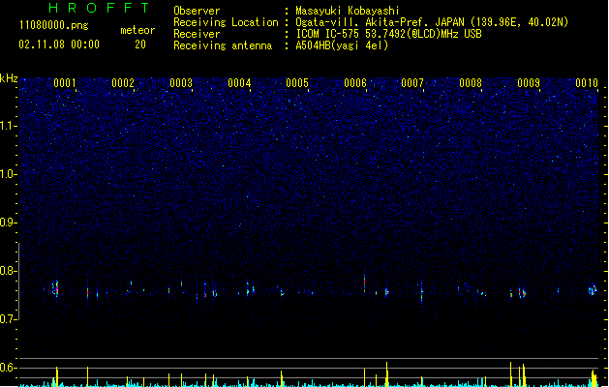Click the 0.8 frequency axis label
This screenshot has width=609, height=387.
[x=8, y=271]
